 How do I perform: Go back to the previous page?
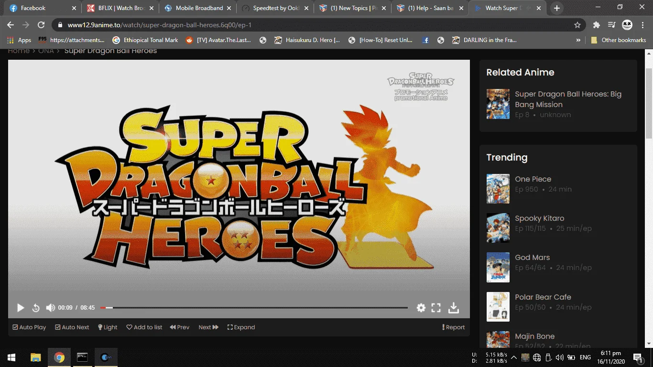click(11, 25)
